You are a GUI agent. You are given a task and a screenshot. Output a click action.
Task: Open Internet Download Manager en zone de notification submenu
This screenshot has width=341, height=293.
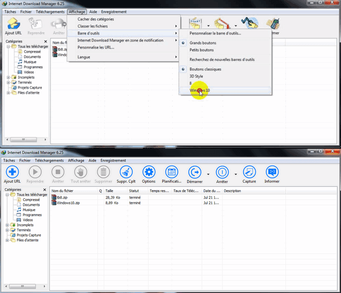(124, 40)
